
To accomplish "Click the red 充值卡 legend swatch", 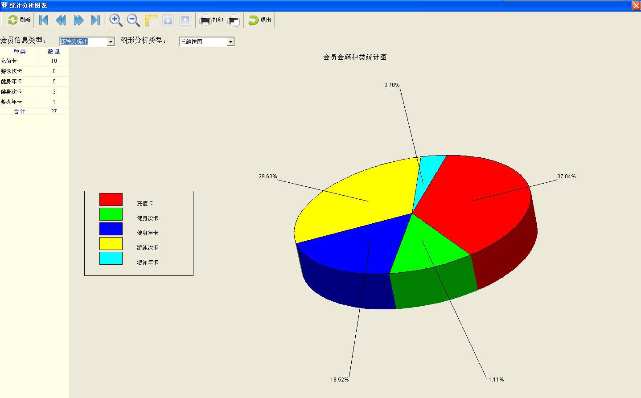I will 111,199.
